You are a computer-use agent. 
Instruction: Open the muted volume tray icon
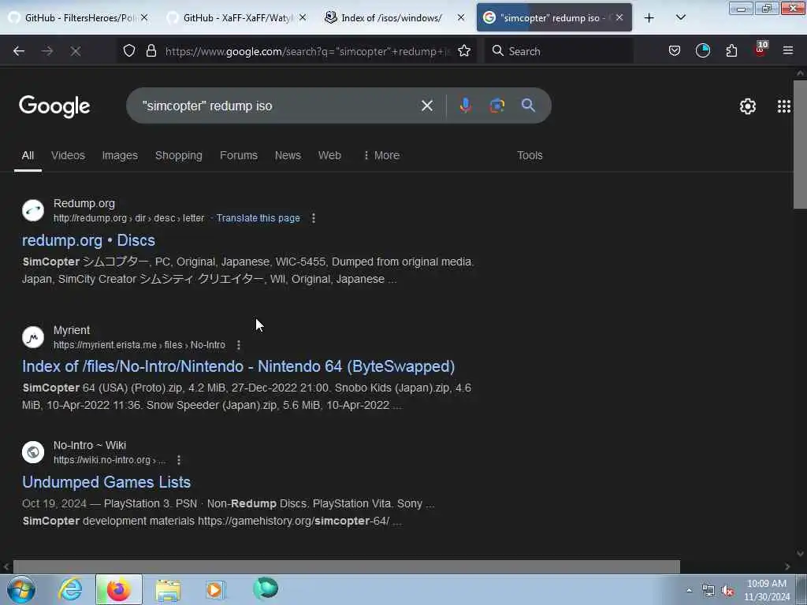pyautogui.click(x=727, y=591)
